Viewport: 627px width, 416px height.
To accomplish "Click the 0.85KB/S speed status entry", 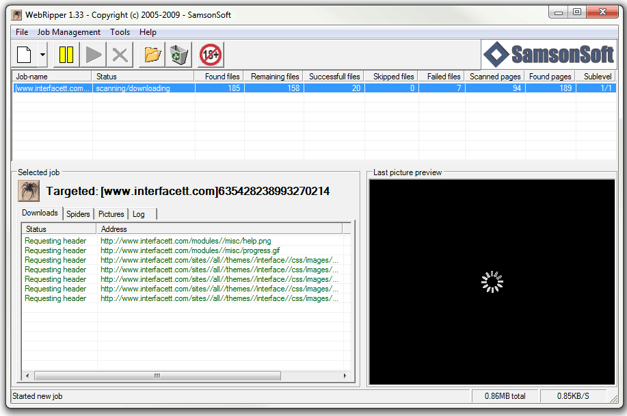I will 573,396.
